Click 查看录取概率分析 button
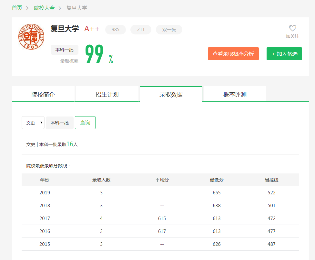Screen dimensions: 315x260 233,54
